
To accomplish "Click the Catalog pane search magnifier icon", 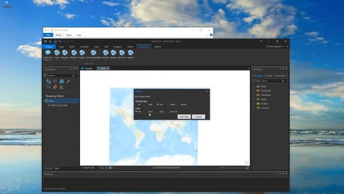I will [x=283, y=81].
